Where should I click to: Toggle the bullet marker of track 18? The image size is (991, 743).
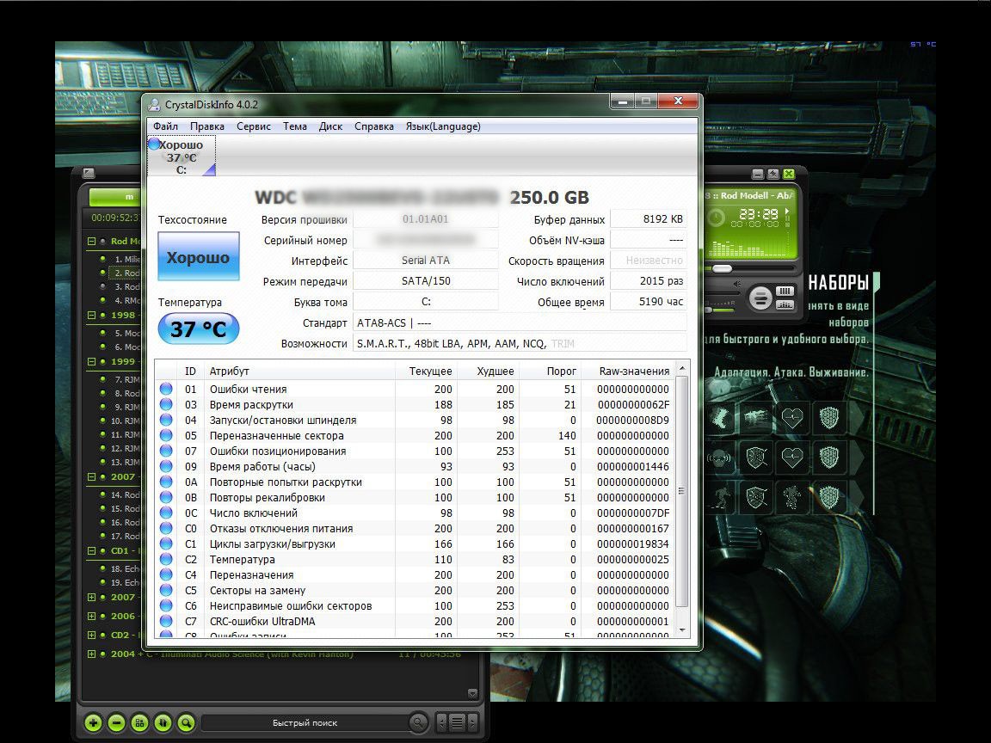[x=103, y=568]
